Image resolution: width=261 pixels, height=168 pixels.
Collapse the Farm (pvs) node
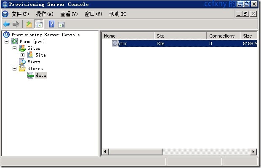point(6,41)
